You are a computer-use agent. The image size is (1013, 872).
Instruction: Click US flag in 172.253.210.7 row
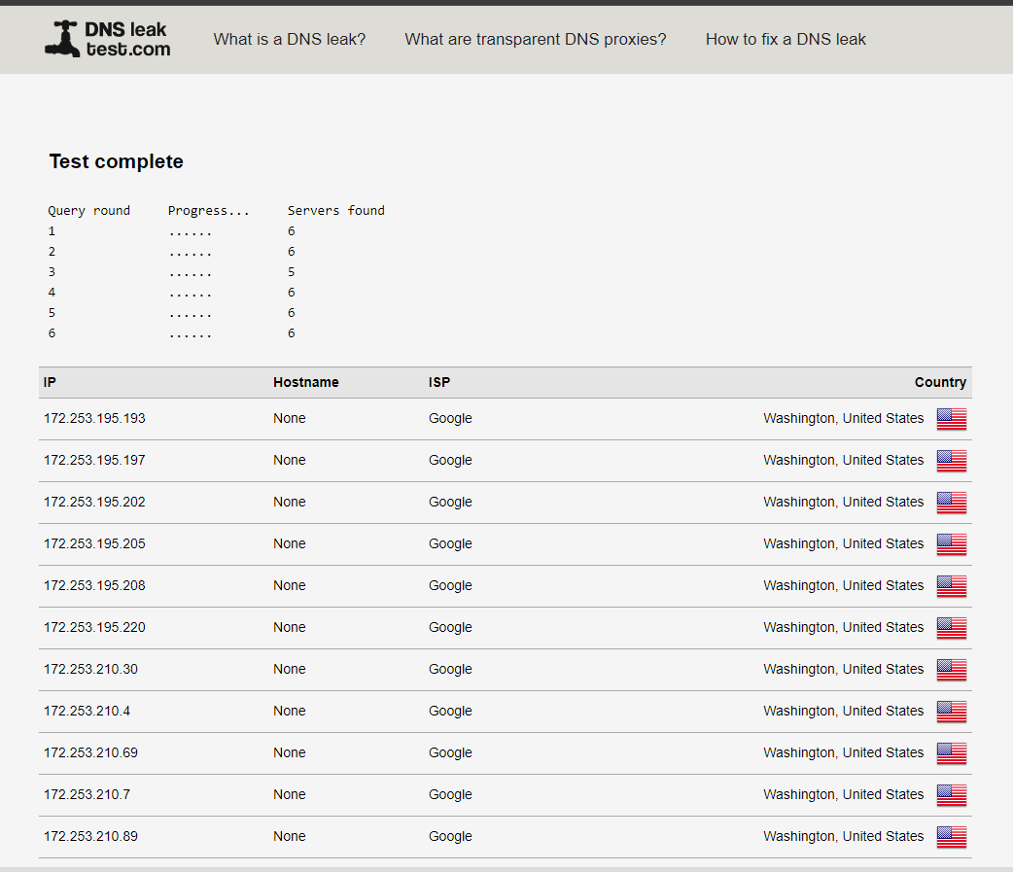[x=952, y=795]
